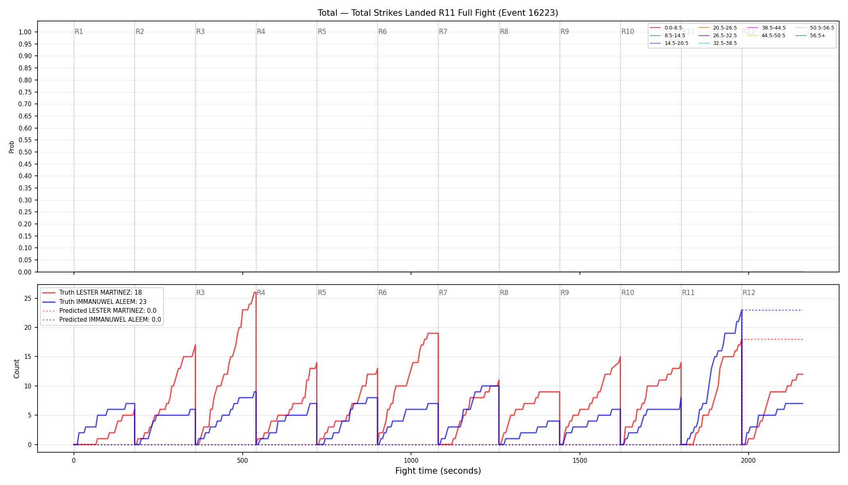This screenshot has height=485, width=848.
Task: Click the R10 round marker in Prob plot
Action: 628,32
